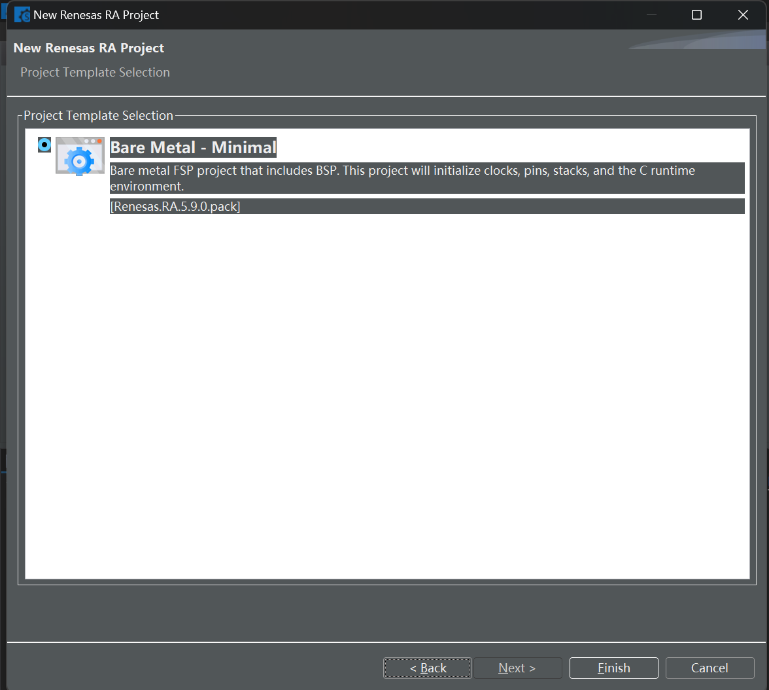Select the Bare Metal - Minimal radio button
The image size is (769, 690).
coord(44,145)
